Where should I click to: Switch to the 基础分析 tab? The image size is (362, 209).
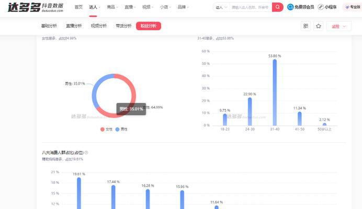coord(49,26)
